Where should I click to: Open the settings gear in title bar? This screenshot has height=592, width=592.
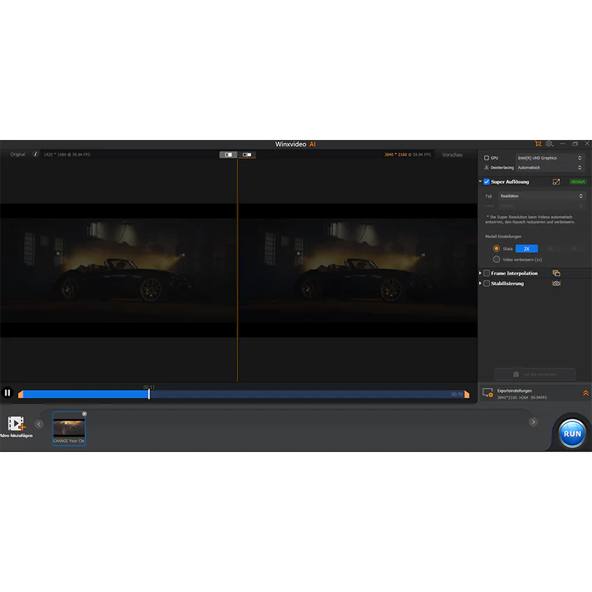[550, 144]
